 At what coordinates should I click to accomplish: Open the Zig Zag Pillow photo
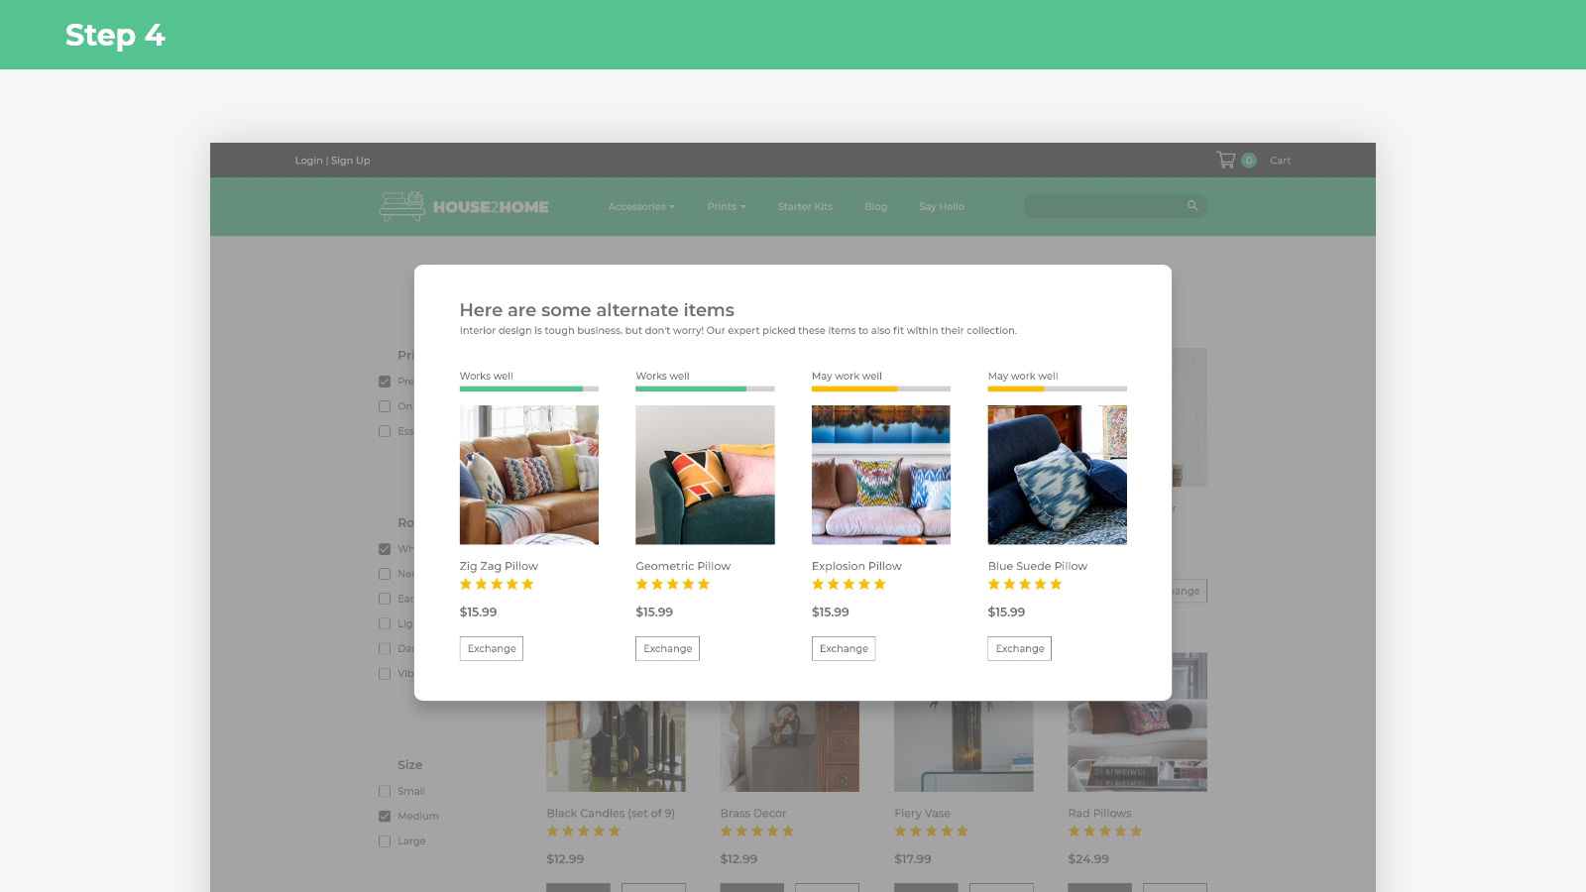point(529,475)
